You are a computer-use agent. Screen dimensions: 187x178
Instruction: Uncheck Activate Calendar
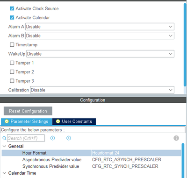[12, 18]
